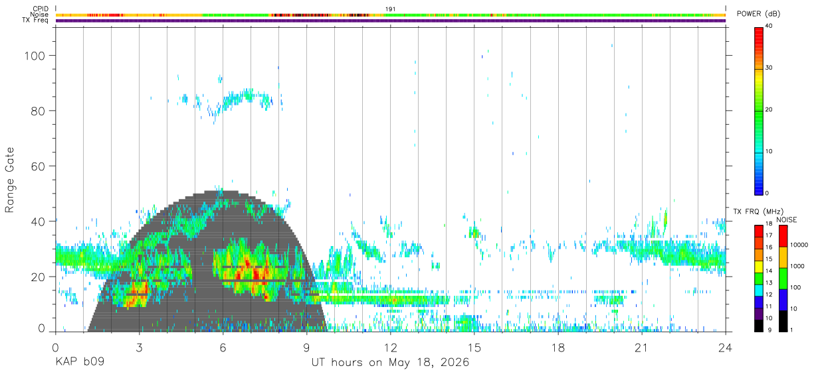Click UT hour tick label 18
Image resolution: width=816 pixels, height=376 pixels.
tap(558, 347)
